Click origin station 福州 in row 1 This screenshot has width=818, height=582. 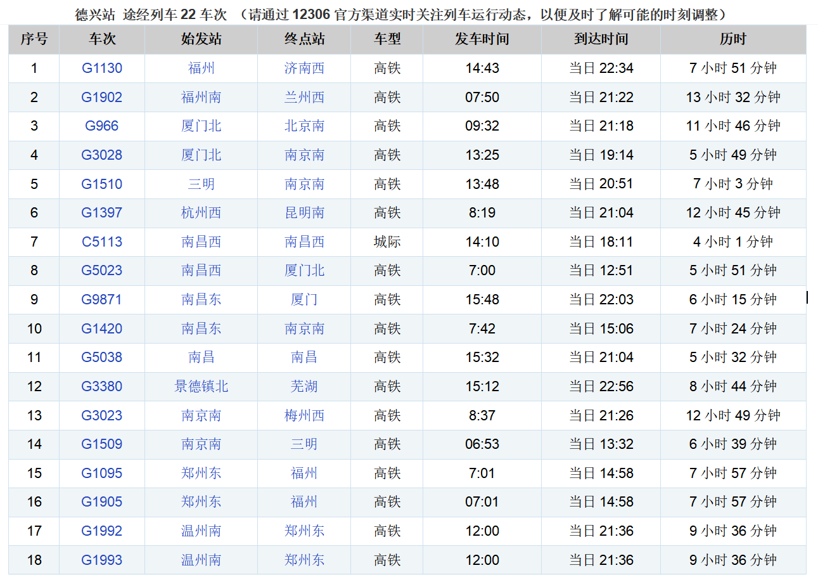pyautogui.click(x=201, y=68)
